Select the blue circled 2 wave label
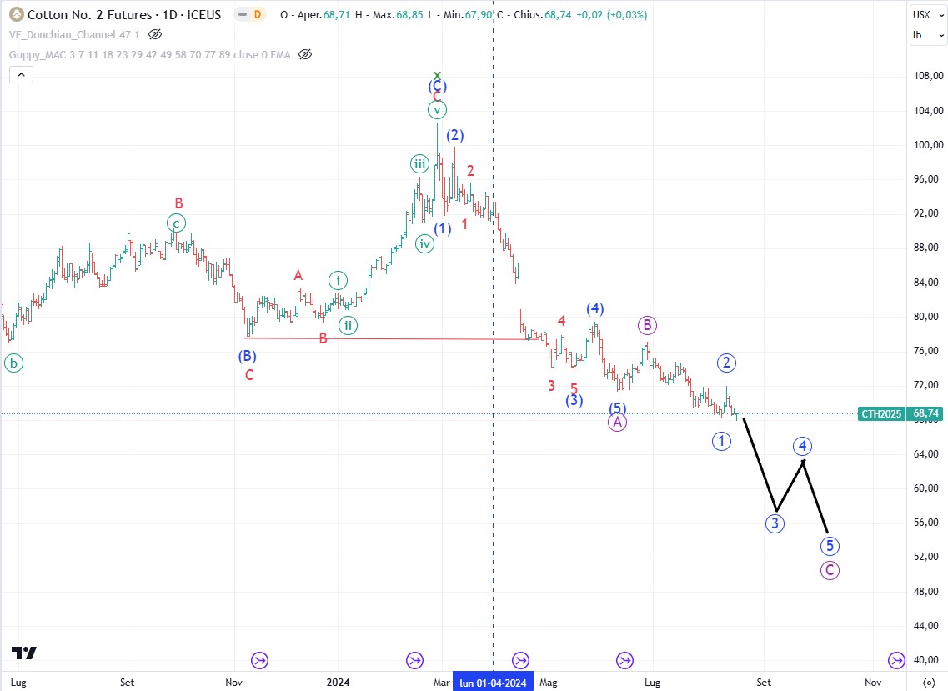This screenshot has width=948, height=691. [727, 363]
